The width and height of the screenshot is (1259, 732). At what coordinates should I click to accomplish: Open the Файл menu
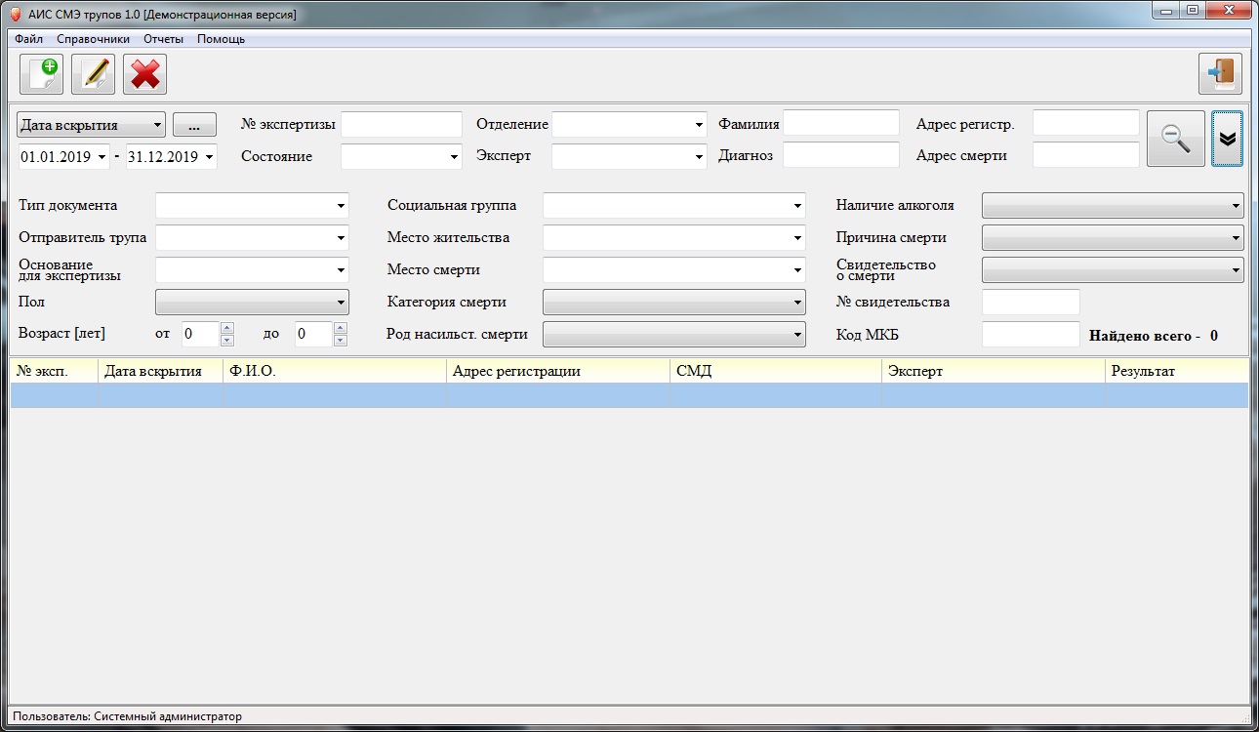(x=29, y=39)
